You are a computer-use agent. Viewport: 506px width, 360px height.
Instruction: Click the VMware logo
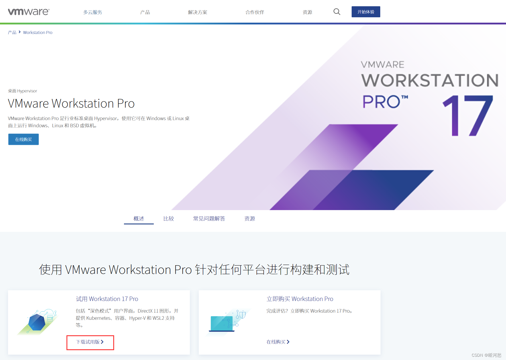point(28,11)
